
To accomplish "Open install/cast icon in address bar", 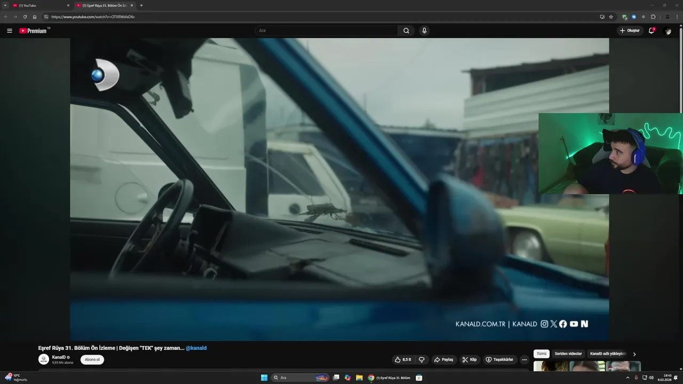I will pos(602,17).
